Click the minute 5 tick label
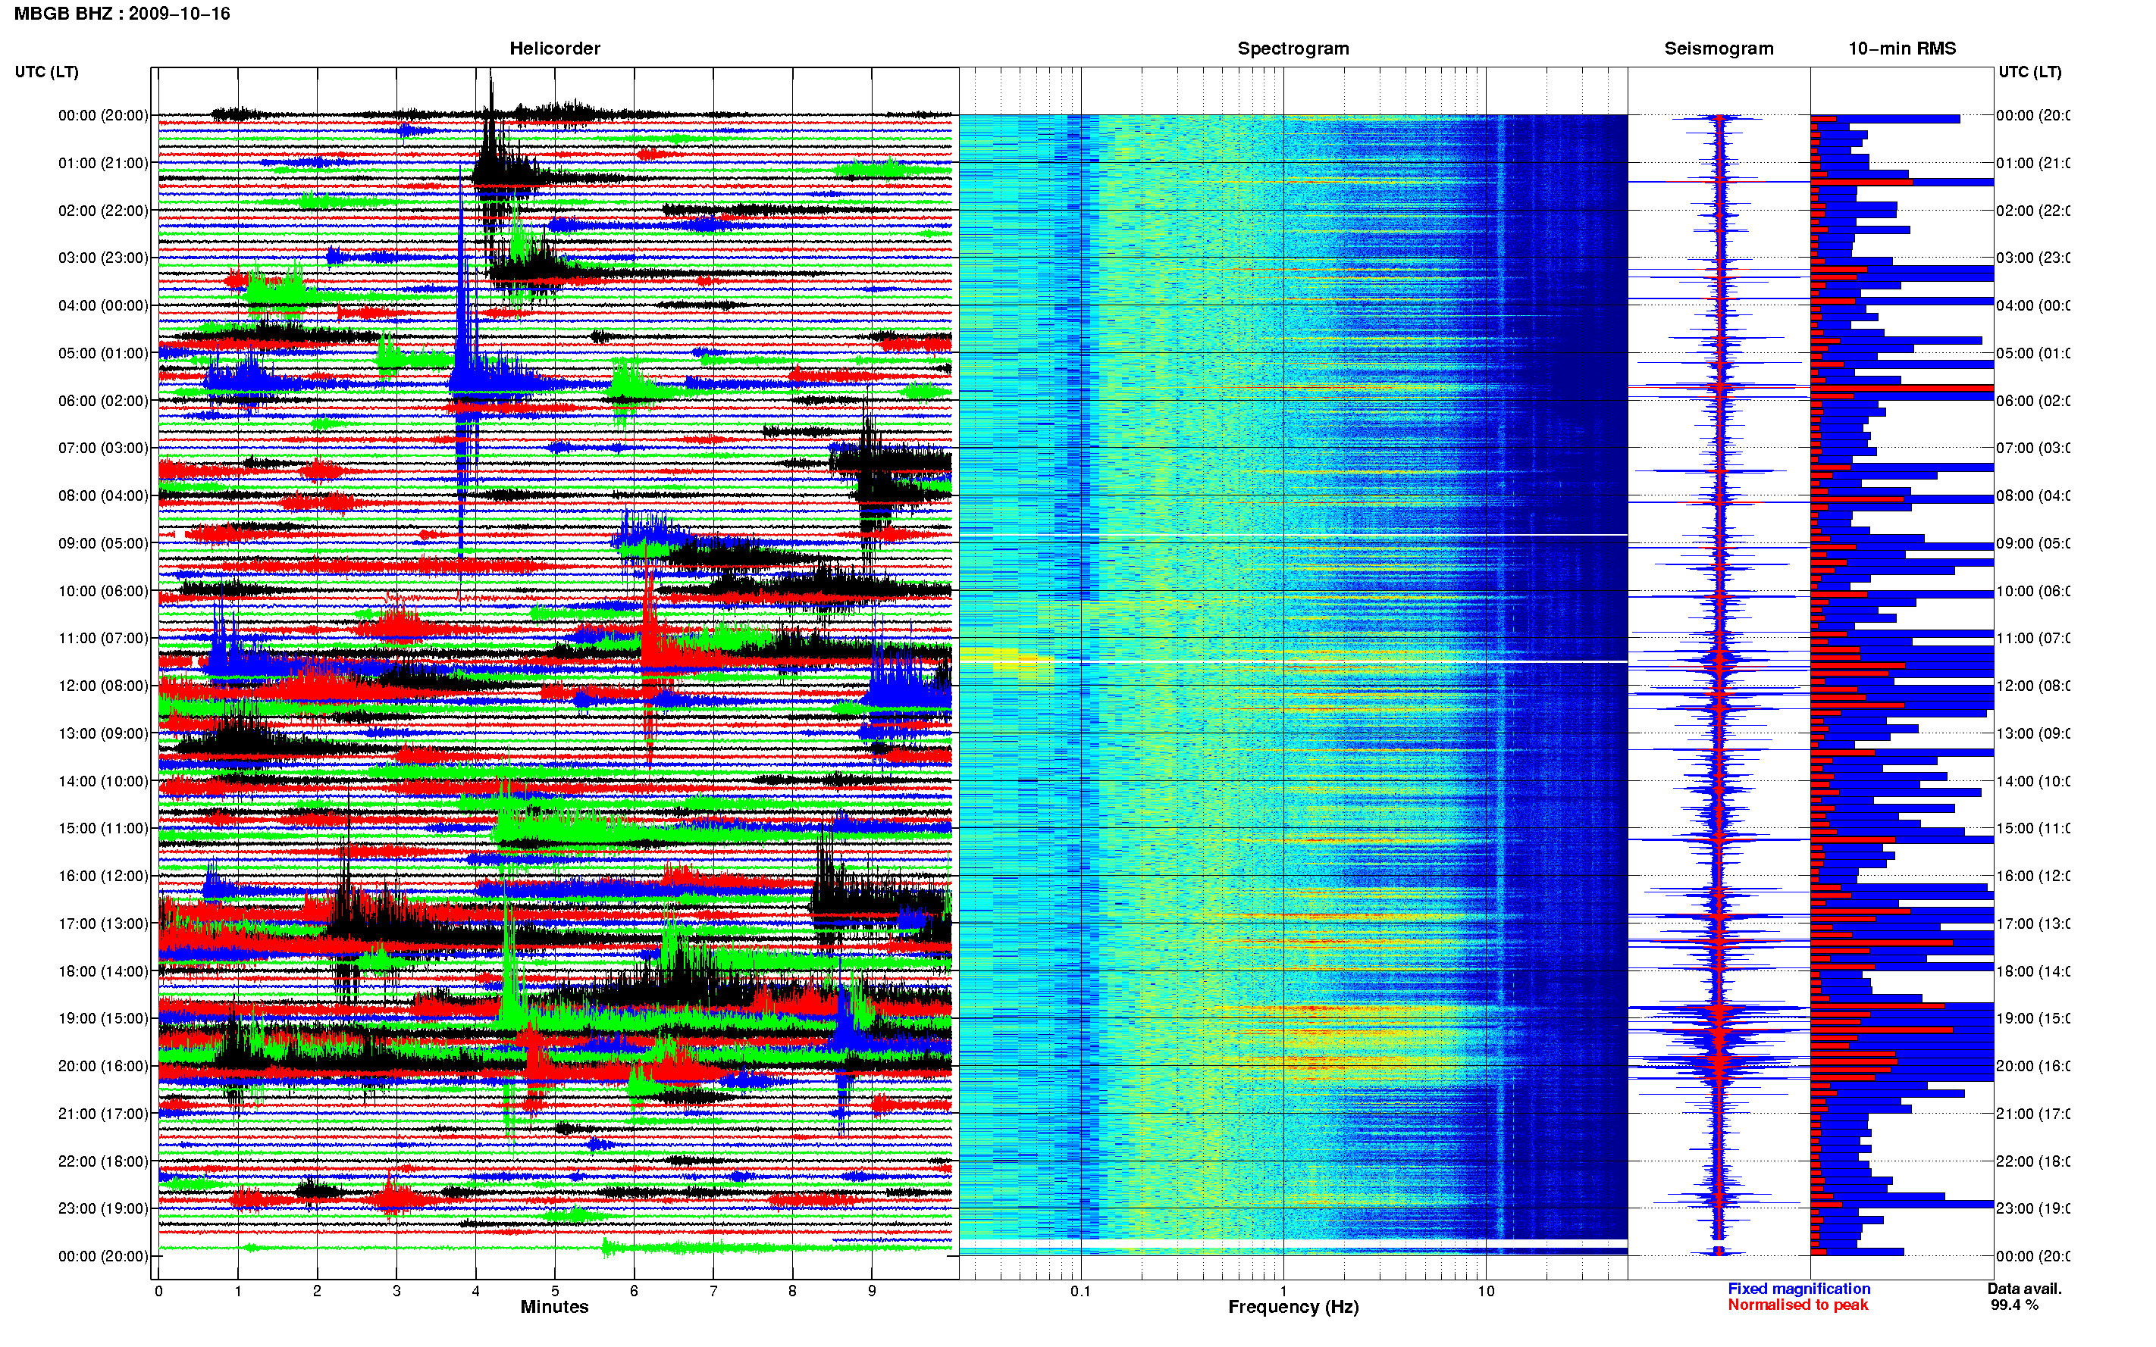The width and height of the screenshot is (2156, 1347). [x=555, y=1291]
